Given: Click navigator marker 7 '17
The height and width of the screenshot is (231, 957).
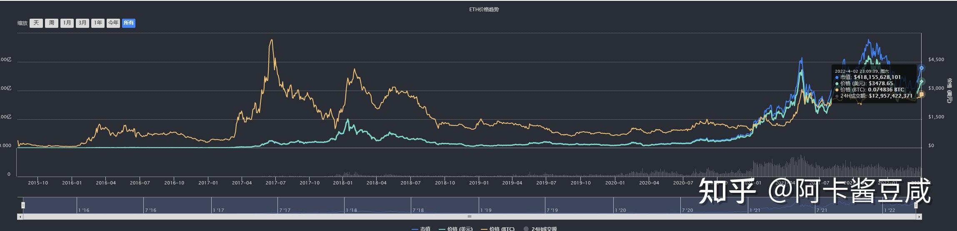Looking at the screenshot, I should pos(285,210).
